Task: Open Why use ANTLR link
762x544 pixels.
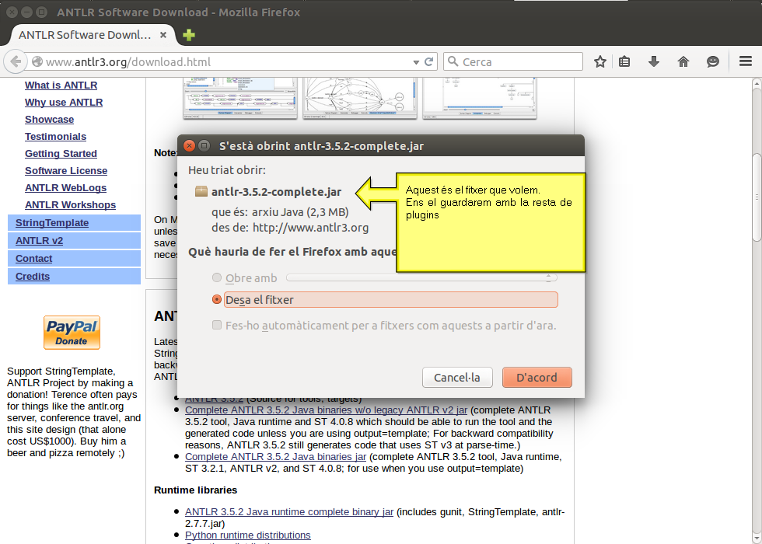Action: pos(64,102)
